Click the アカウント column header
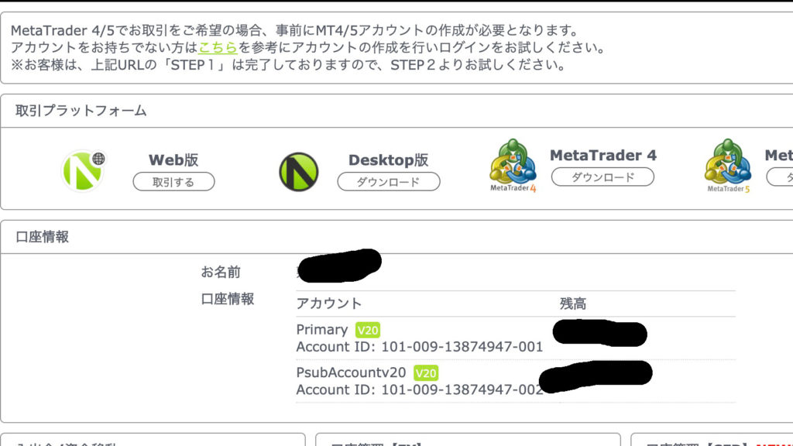The height and width of the screenshot is (446, 793). [328, 304]
